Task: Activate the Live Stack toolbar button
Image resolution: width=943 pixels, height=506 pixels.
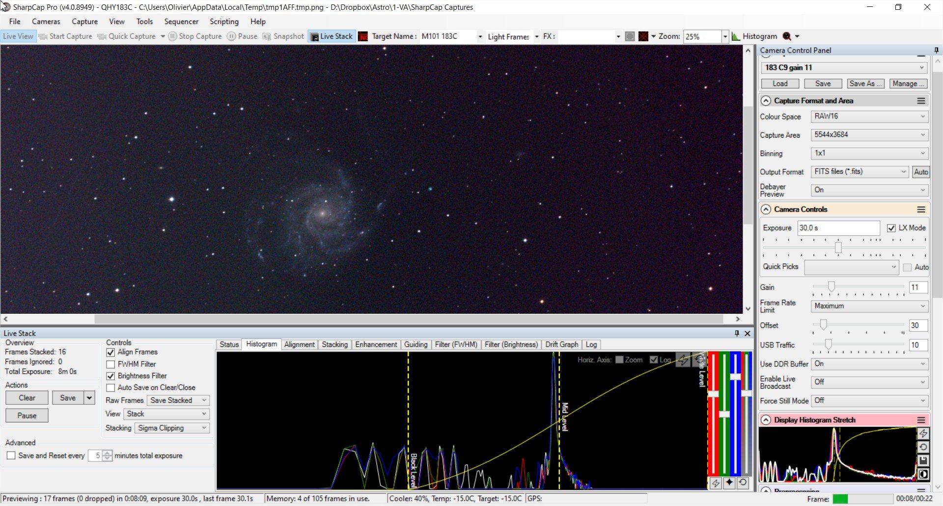Action: click(332, 36)
